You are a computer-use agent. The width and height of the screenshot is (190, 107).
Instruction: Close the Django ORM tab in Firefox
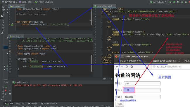click(x=145, y=61)
